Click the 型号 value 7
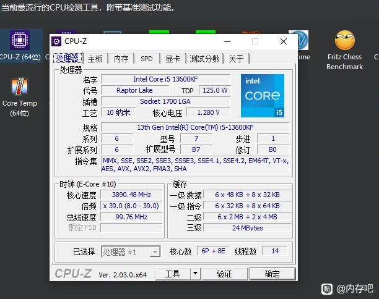 pyautogui.click(x=196, y=138)
